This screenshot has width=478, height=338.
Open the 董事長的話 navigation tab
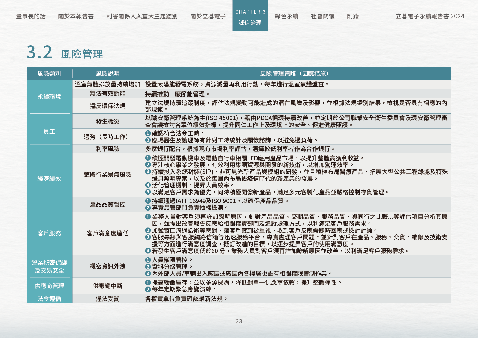pos(31,16)
